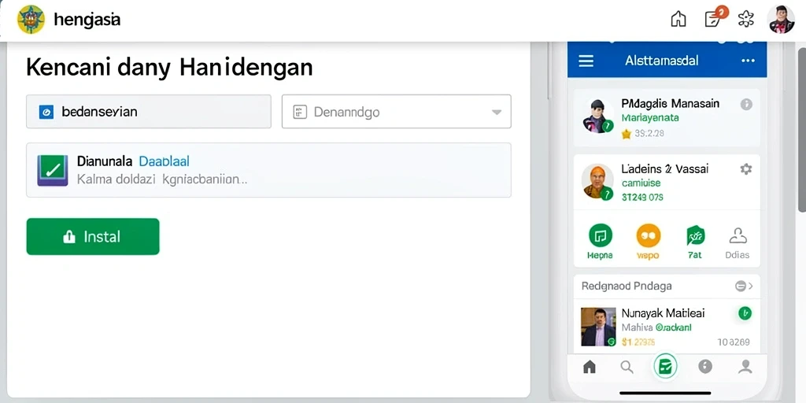Click info icon on Pidagdis Manasain card

[746, 105]
